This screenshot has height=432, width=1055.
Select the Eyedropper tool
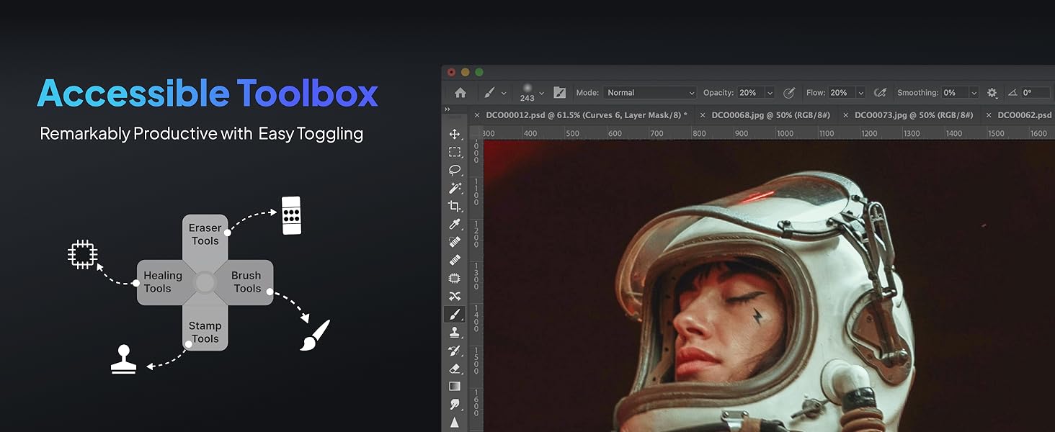455,224
